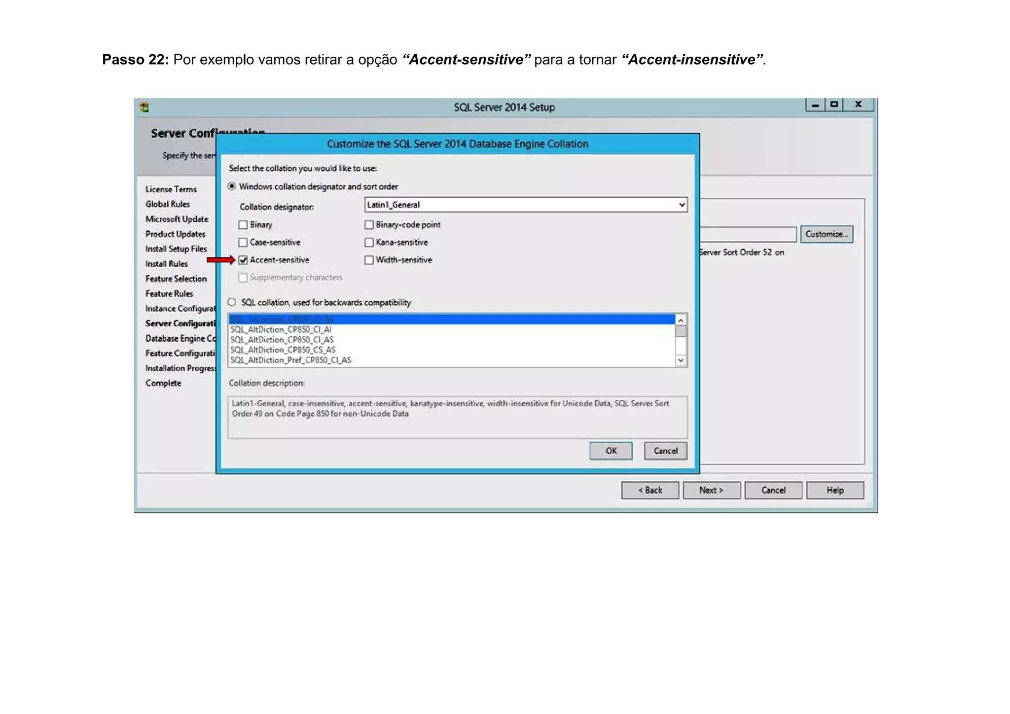Enable the Case-sensitive checkbox
This screenshot has height=714, width=1010.
243,242
